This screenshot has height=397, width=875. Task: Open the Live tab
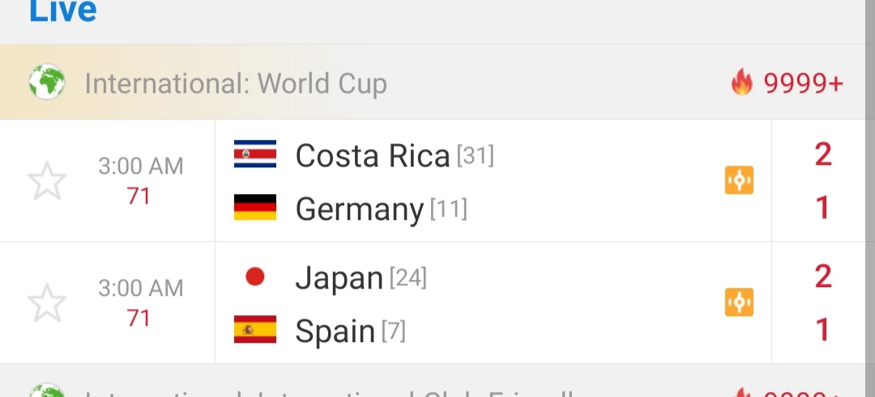tap(63, 11)
